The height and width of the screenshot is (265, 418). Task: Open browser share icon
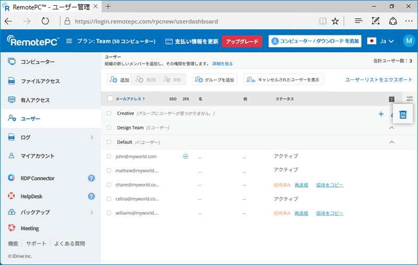click(x=393, y=21)
